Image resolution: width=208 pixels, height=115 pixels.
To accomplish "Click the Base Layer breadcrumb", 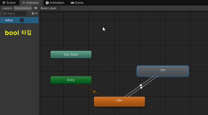I will pos(49,8).
